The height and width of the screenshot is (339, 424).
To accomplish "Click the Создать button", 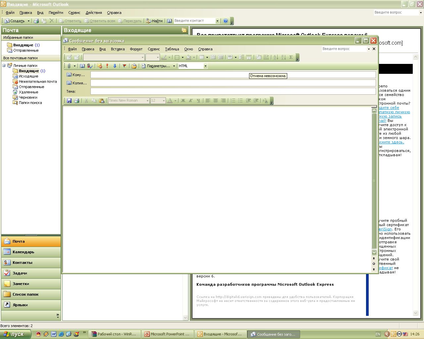I will click(15, 21).
